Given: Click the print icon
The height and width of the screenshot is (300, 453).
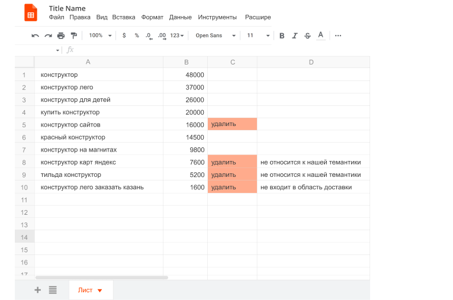Looking at the screenshot, I should [60, 36].
